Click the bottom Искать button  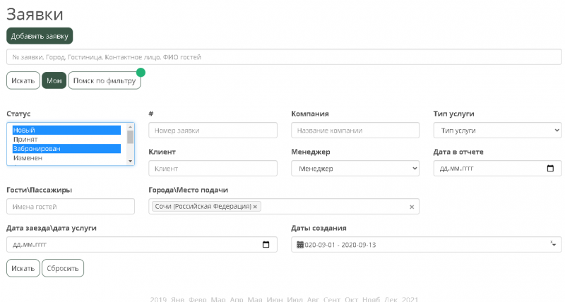coord(23,268)
